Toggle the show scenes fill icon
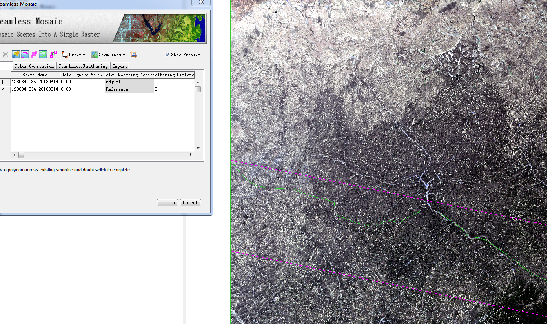 pos(16,54)
